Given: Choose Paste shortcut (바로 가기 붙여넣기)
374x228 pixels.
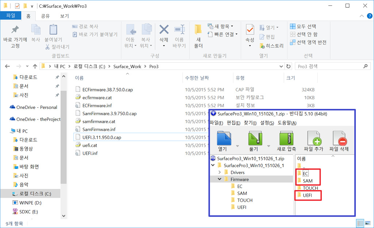Looking at the screenshot, I should (95, 35).
